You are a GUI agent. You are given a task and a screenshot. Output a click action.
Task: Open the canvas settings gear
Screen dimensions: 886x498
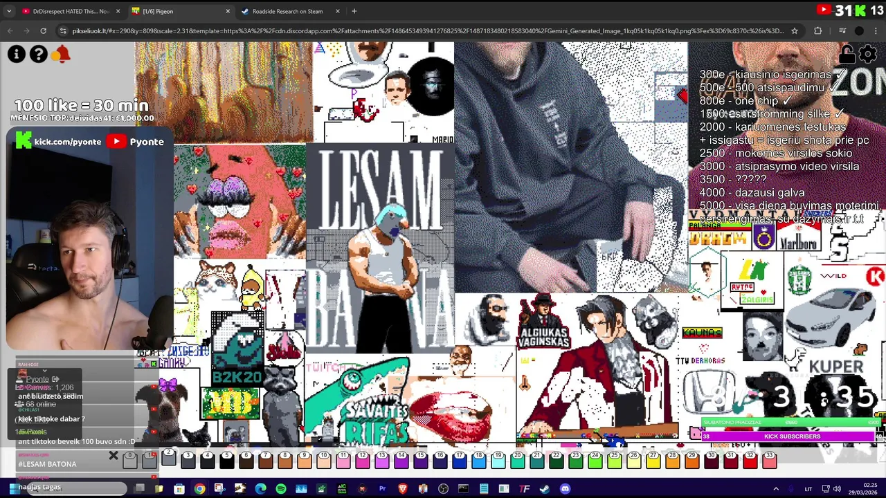[x=868, y=54]
